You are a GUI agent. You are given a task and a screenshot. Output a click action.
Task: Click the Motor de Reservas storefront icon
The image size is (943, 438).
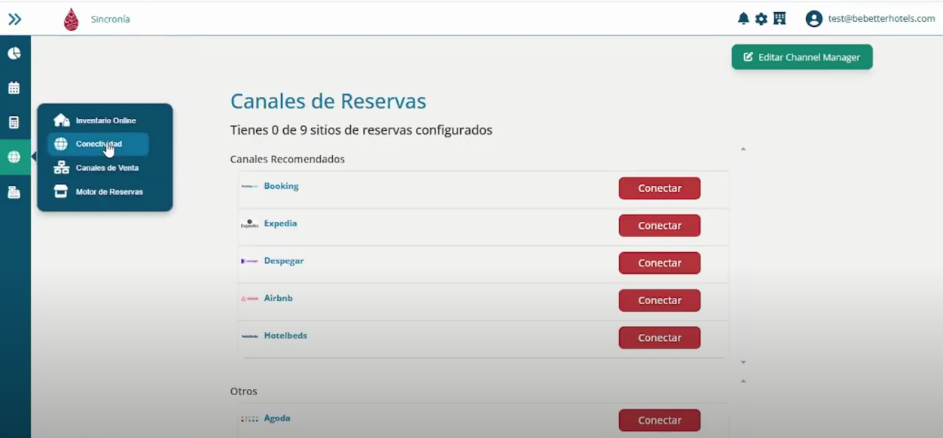coord(62,192)
